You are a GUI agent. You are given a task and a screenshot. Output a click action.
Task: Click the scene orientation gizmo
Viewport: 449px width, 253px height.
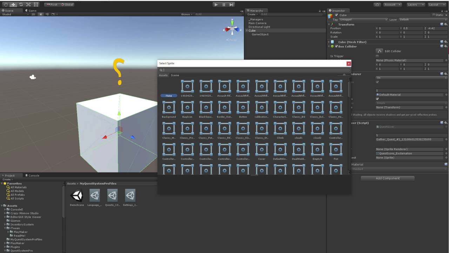232,28
